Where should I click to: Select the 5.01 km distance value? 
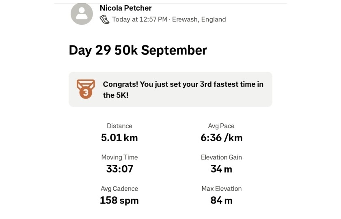119,138
